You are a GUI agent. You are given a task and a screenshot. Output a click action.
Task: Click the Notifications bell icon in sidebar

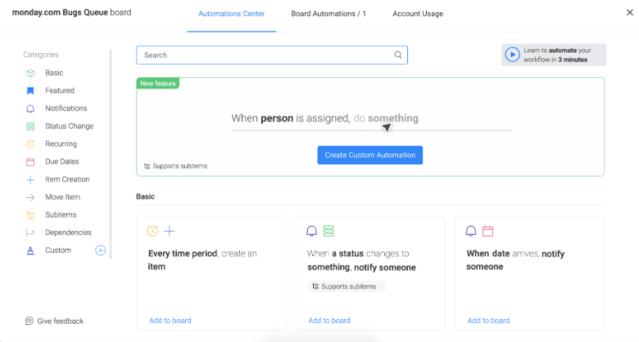pos(30,109)
